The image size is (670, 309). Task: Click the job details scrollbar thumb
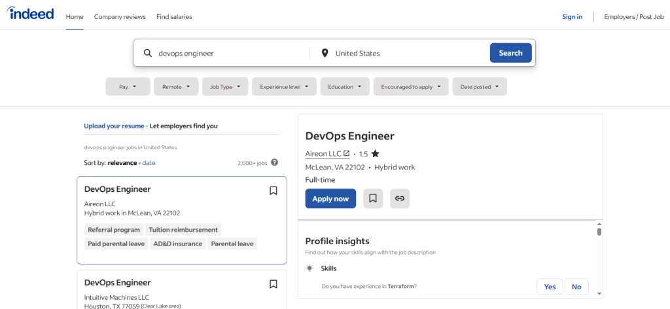pos(599,232)
